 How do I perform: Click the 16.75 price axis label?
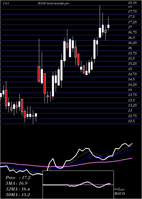tap(132, 32)
